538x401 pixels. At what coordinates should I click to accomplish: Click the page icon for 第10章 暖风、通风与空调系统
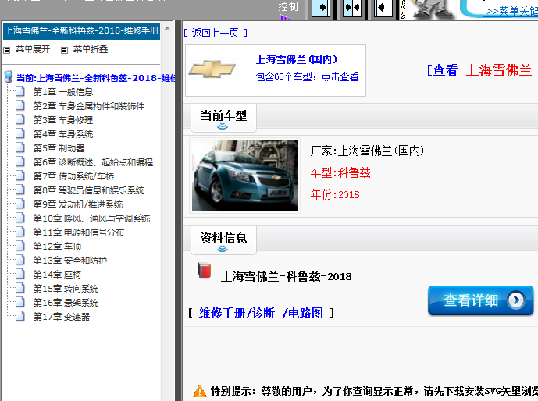(x=20, y=218)
